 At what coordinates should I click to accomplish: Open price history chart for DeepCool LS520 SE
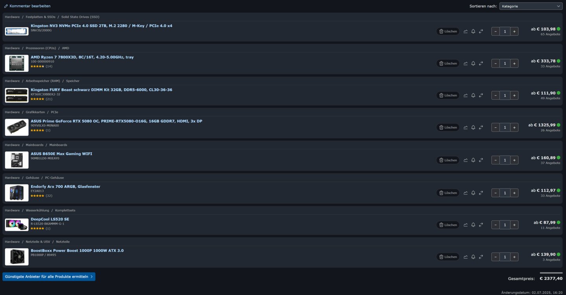(466, 225)
